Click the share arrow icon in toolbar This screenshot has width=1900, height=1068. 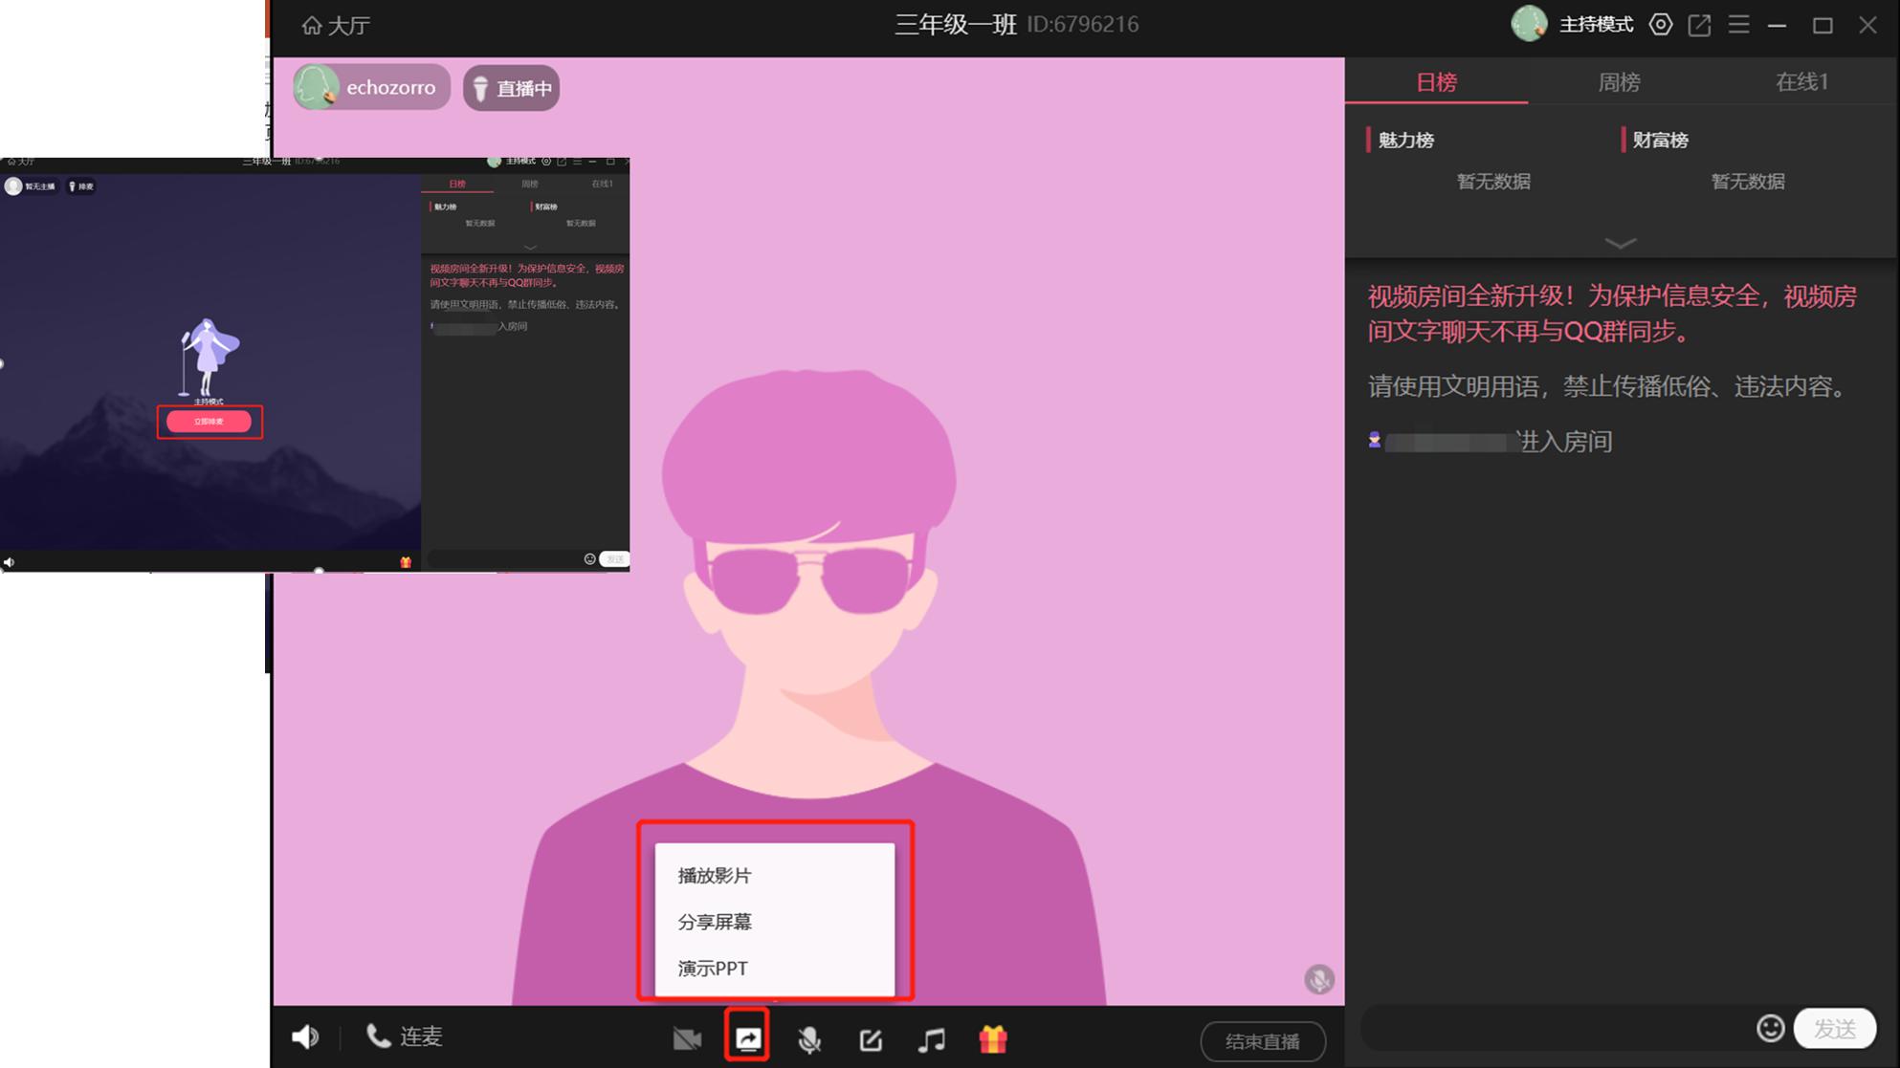click(748, 1038)
